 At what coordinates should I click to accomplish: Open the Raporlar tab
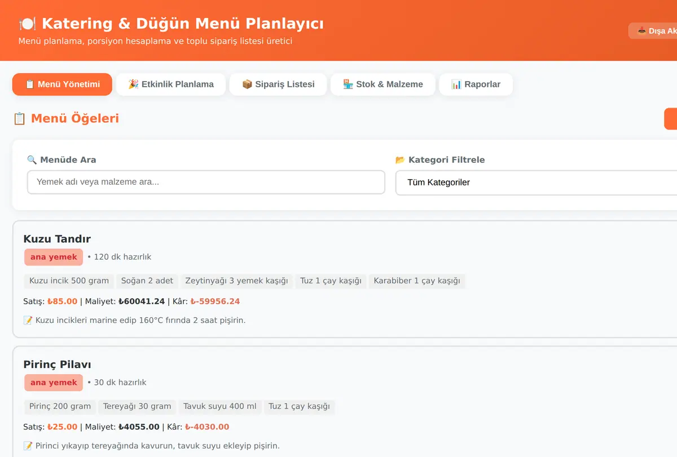click(x=476, y=85)
